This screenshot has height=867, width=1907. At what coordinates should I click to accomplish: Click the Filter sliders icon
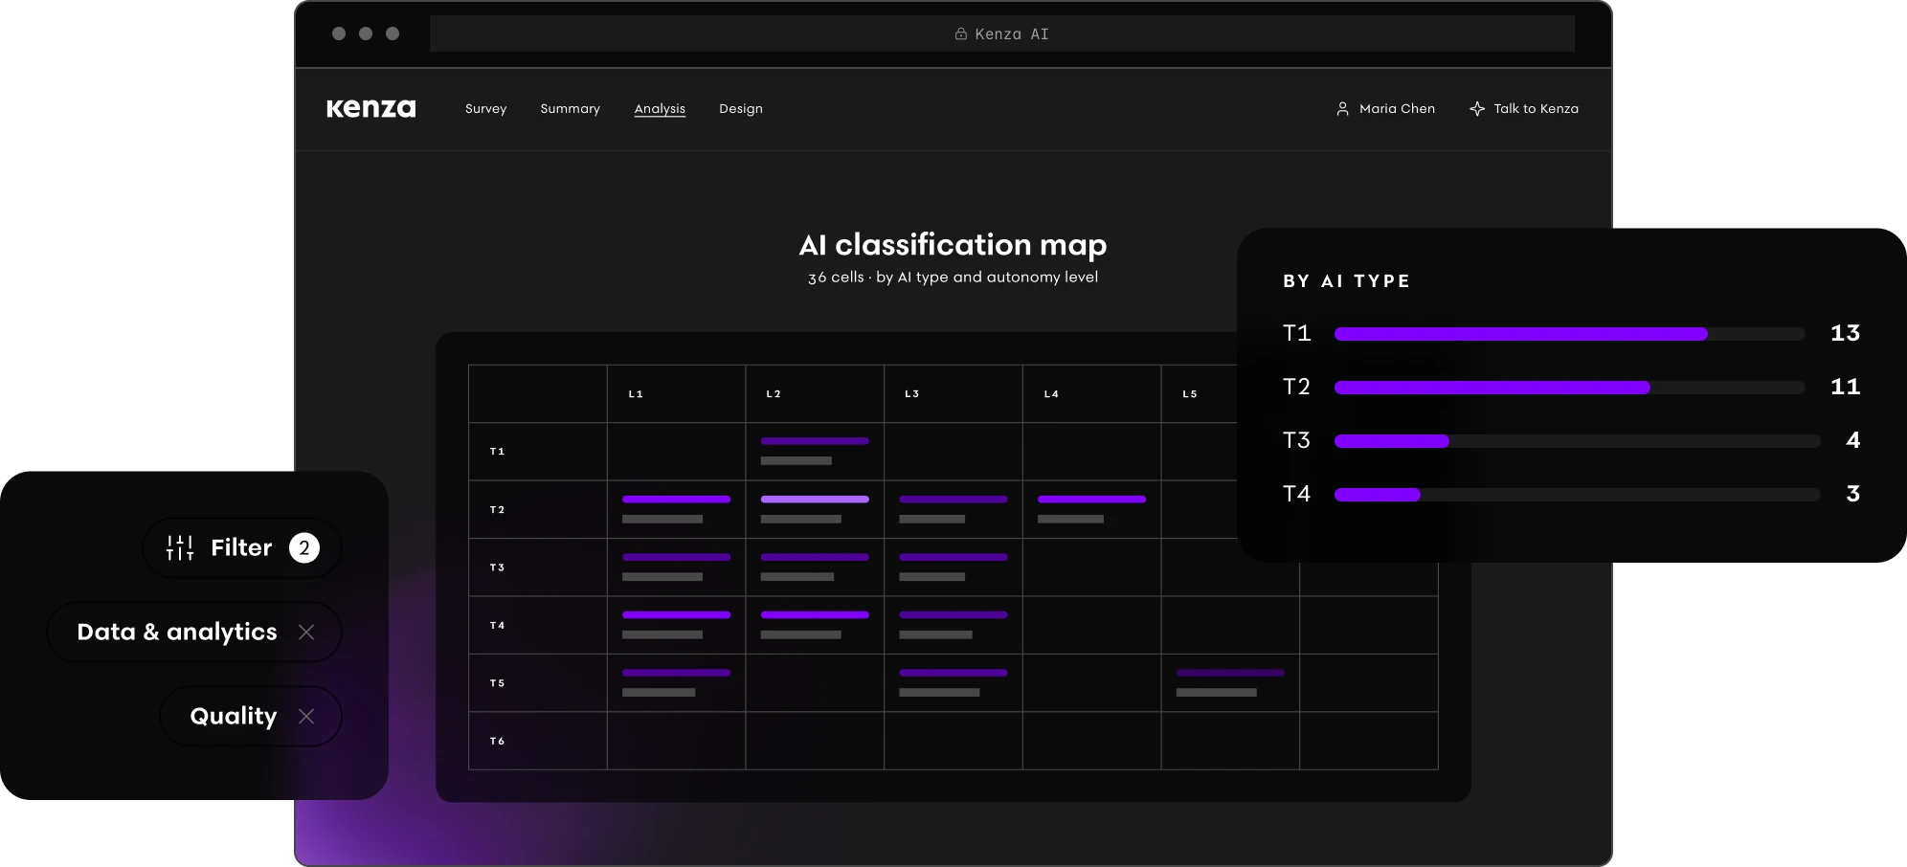coord(180,547)
